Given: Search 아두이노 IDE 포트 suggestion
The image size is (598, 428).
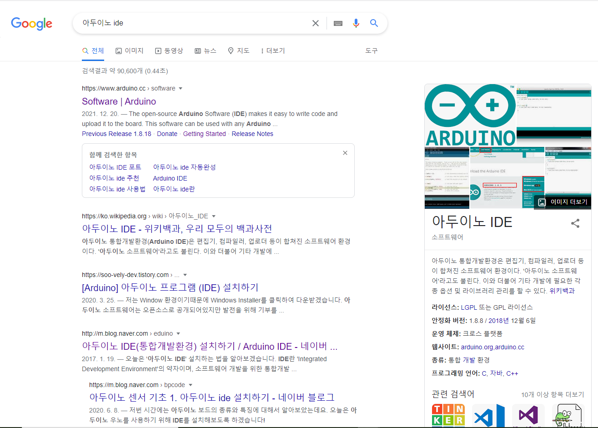Looking at the screenshot, I should pyautogui.click(x=116, y=167).
